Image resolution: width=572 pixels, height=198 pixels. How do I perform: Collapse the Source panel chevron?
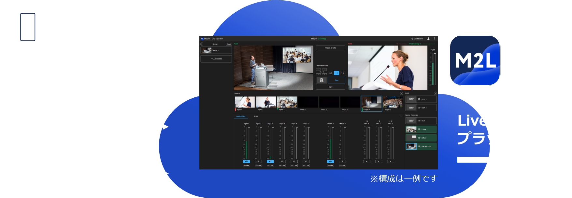click(401, 93)
